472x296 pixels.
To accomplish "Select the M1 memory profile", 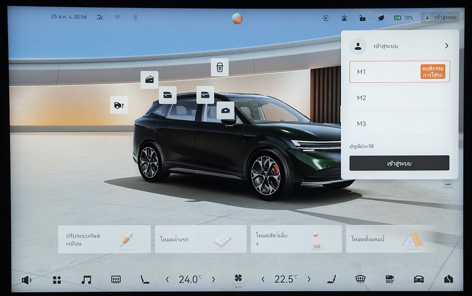I will pos(399,72).
